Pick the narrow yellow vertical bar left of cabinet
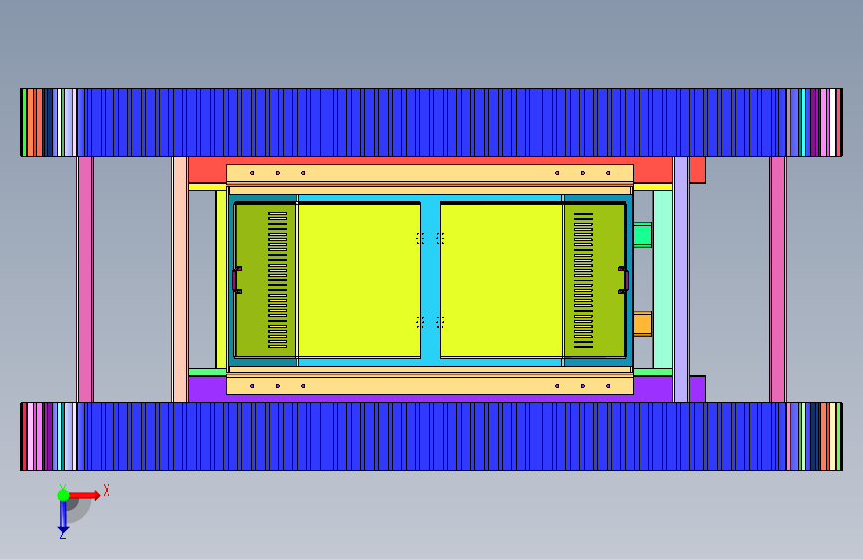 (x=221, y=279)
